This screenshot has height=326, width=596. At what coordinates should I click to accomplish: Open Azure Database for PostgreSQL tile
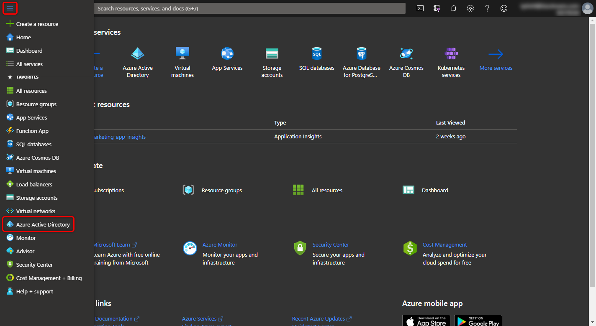(362, 62)
